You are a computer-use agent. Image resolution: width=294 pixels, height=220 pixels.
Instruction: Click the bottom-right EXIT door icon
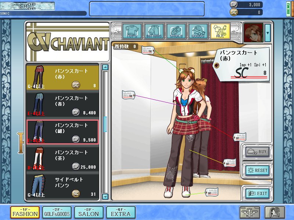(x=275, y=213)
